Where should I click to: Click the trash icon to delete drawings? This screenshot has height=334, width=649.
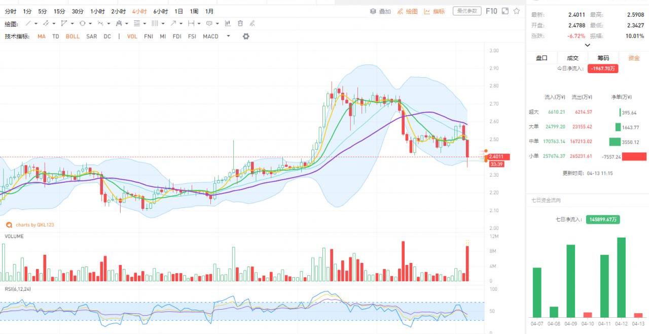(240, 23)
